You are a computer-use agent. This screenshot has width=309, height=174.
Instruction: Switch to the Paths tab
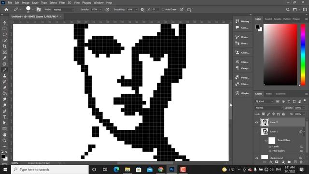[x=269, y=94]
